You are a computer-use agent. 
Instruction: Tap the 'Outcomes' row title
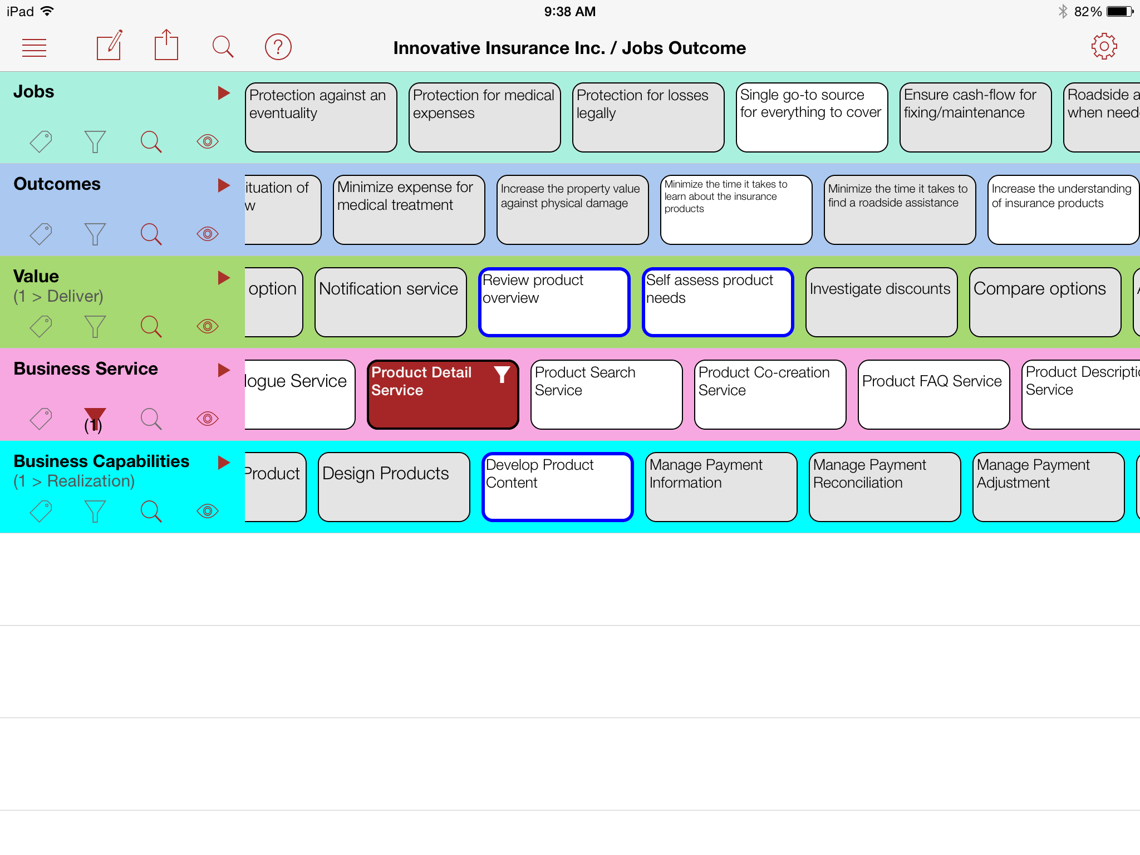coord(57,184)
